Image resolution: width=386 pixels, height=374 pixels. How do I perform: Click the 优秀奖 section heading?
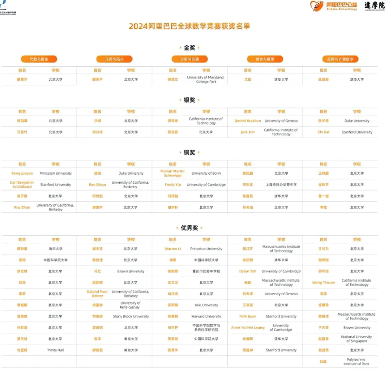189,228
